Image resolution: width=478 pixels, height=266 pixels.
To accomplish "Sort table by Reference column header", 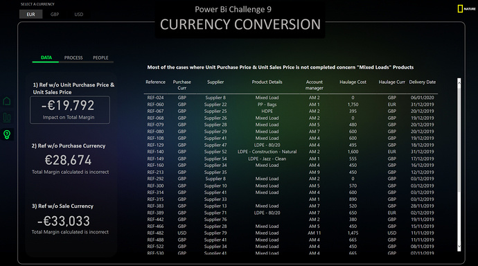I will pos(155,82).
